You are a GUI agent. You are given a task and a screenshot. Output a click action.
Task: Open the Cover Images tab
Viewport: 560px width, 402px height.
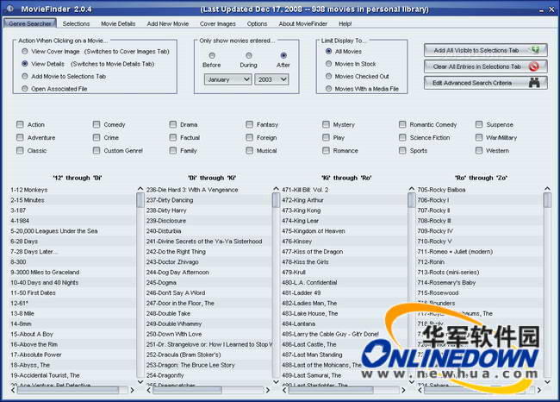218,23
